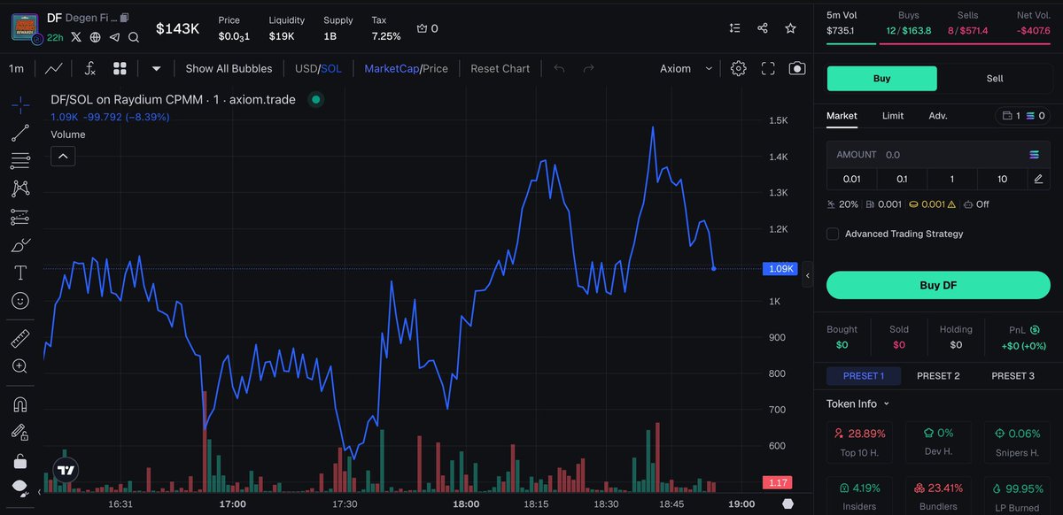Screen dimensions: 1063x515
Task: Select the Text annotation tool
Action: pos(19,273)
